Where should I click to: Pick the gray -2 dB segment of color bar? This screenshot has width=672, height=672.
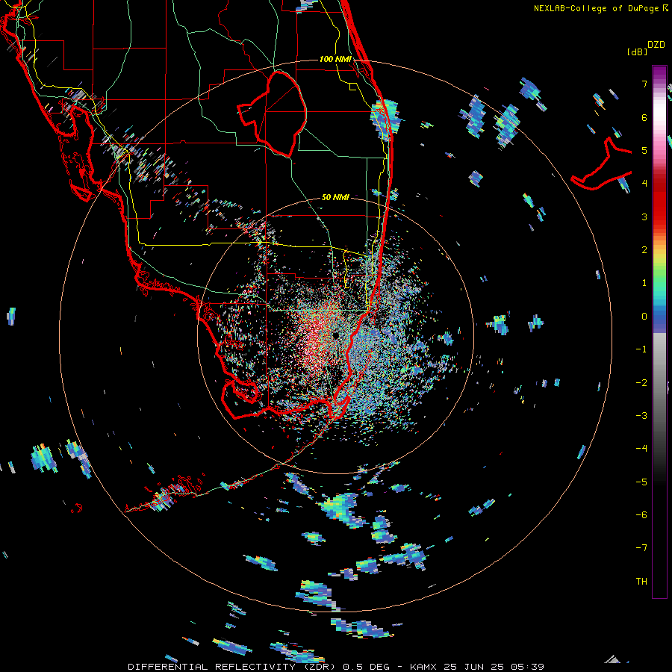[x=659, y=383]
